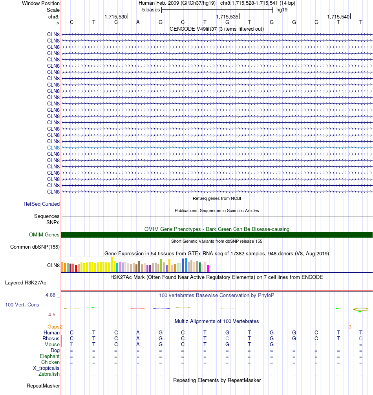Click the ---> sequence direction arrow label
This screenshot has width=373, height=395.
(55, 23)
